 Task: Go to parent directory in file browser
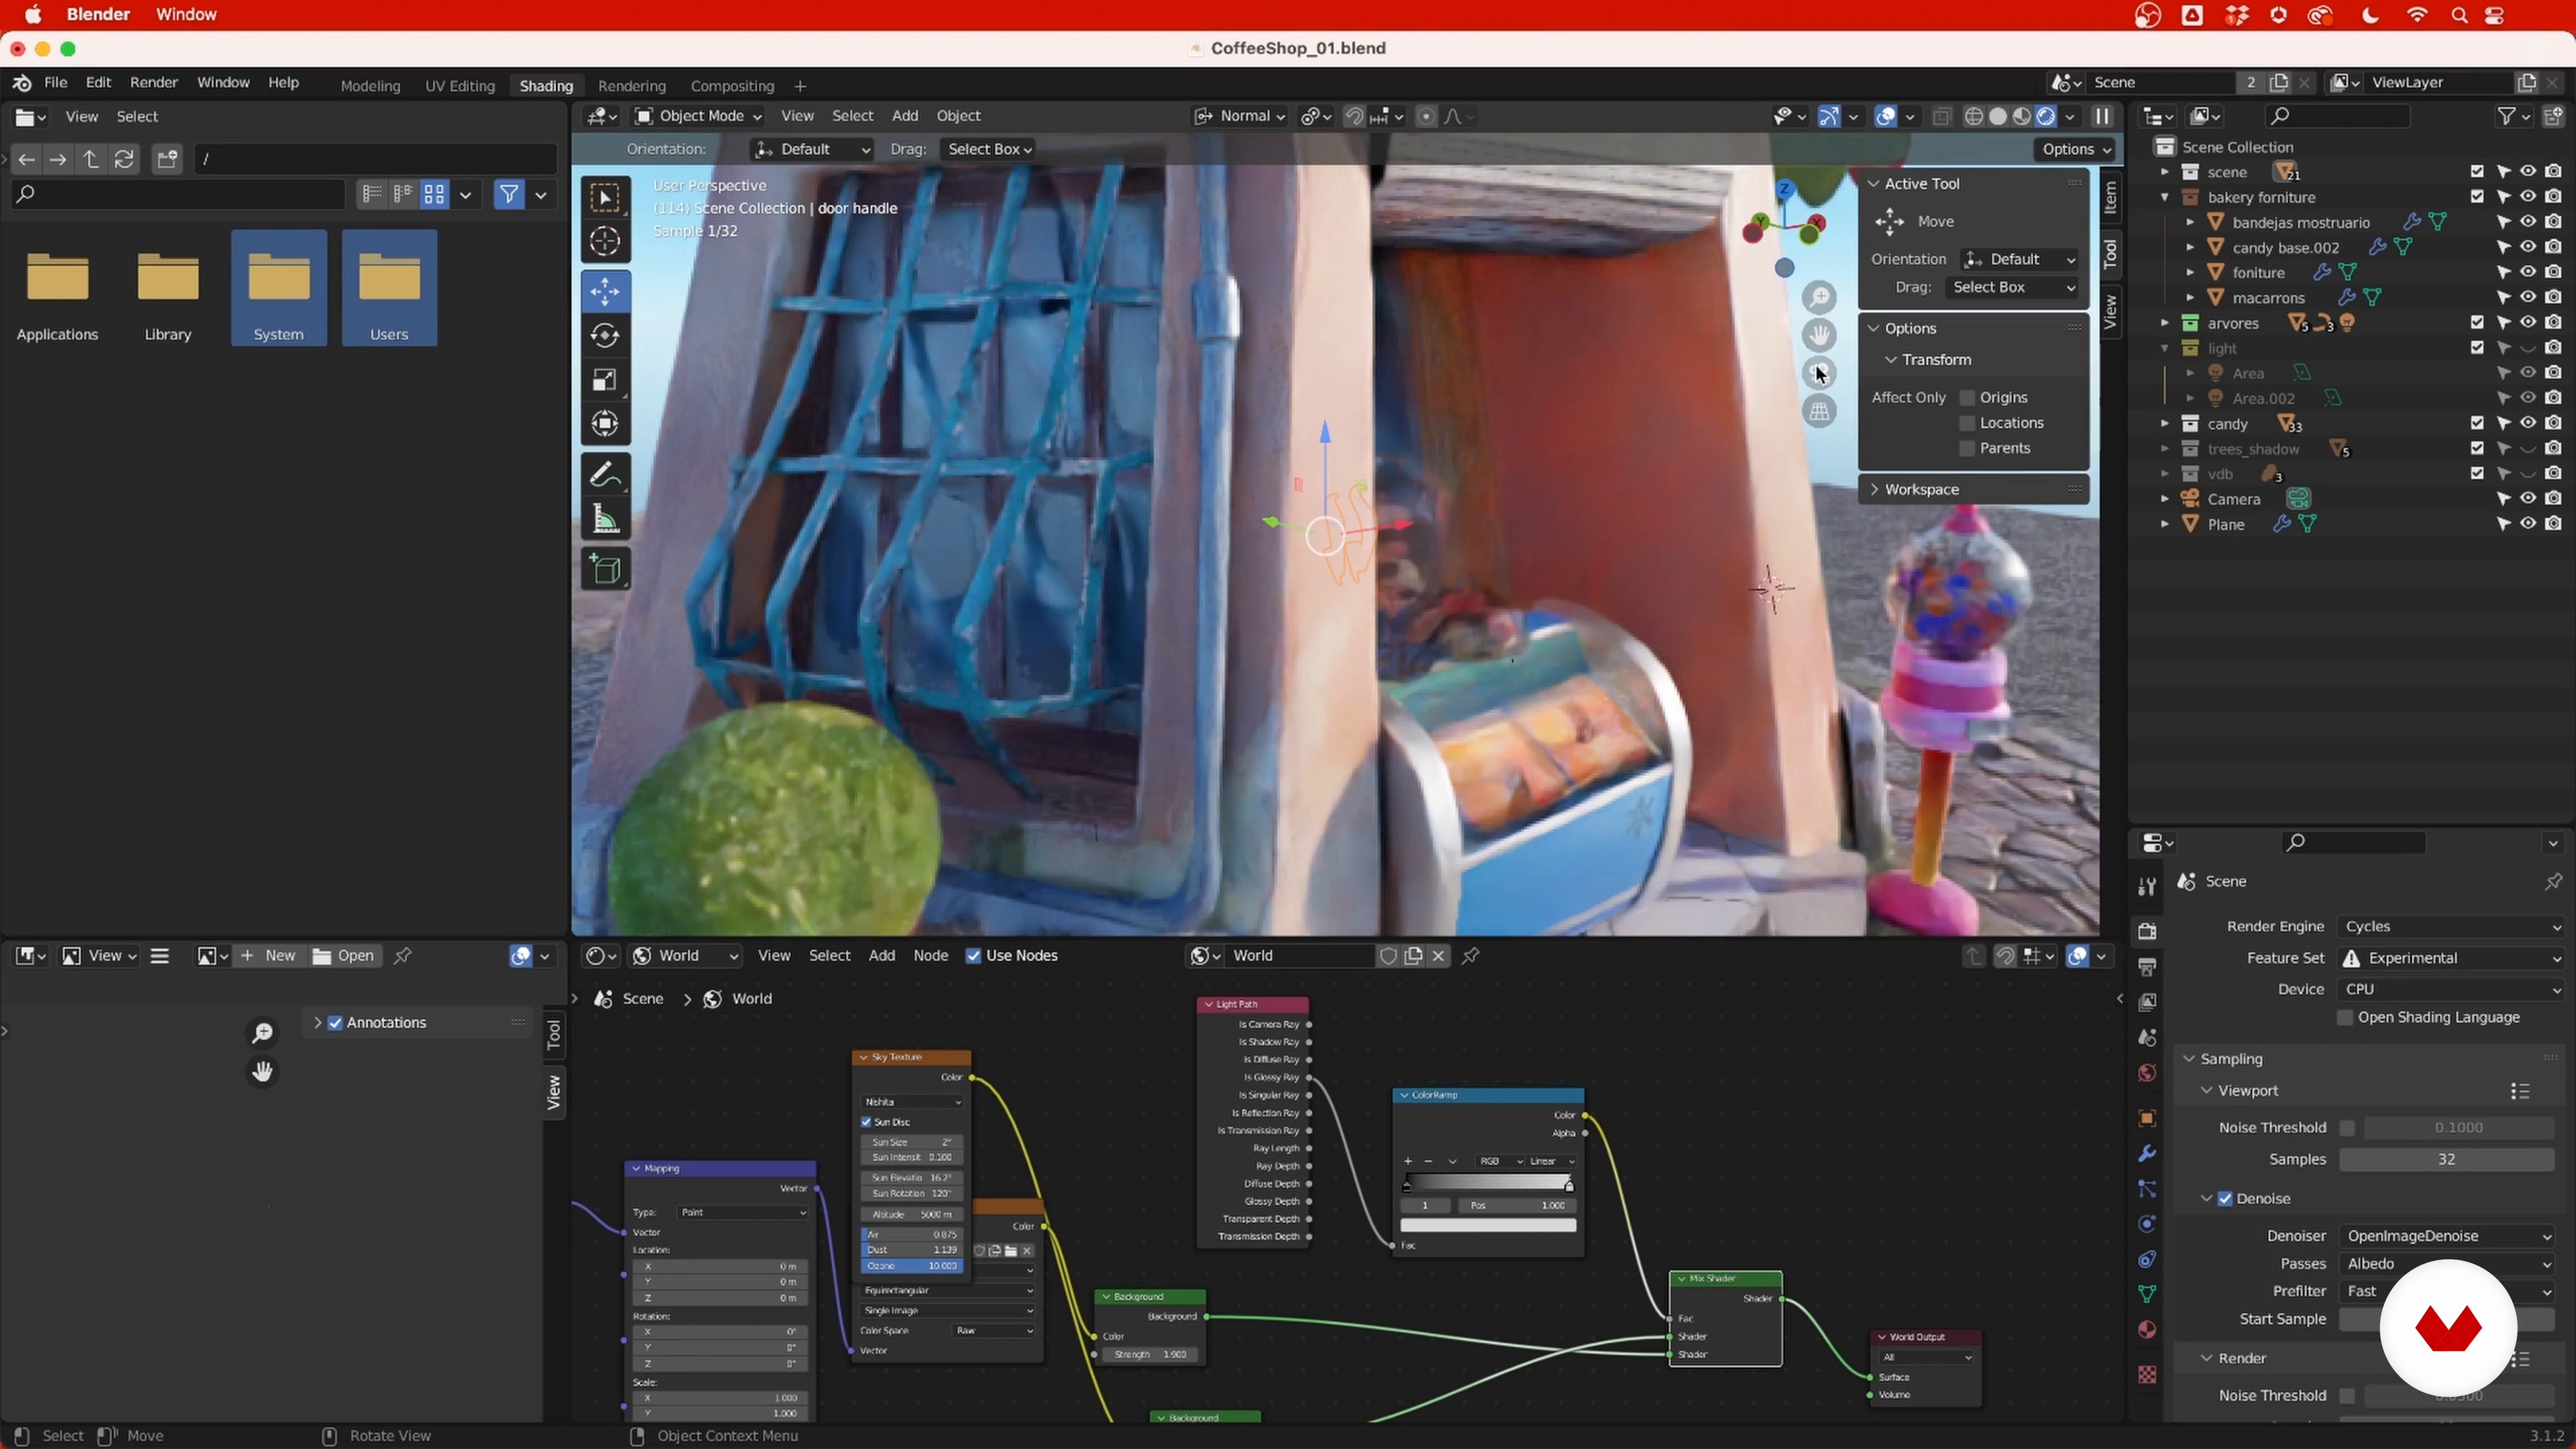[91, 159]
